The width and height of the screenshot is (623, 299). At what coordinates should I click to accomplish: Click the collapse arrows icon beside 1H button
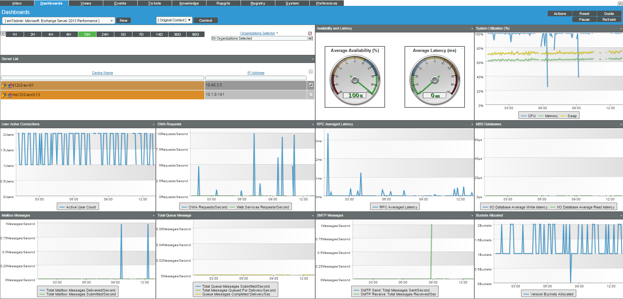[3, 34]
